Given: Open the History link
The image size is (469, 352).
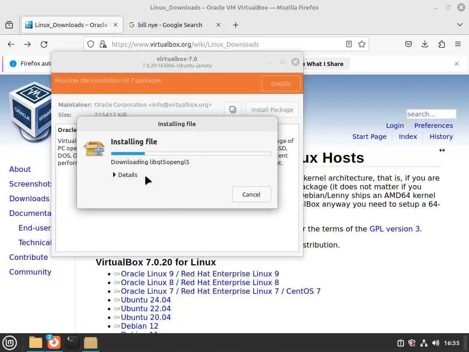Looking at the screenshot, I should [441, 137].
